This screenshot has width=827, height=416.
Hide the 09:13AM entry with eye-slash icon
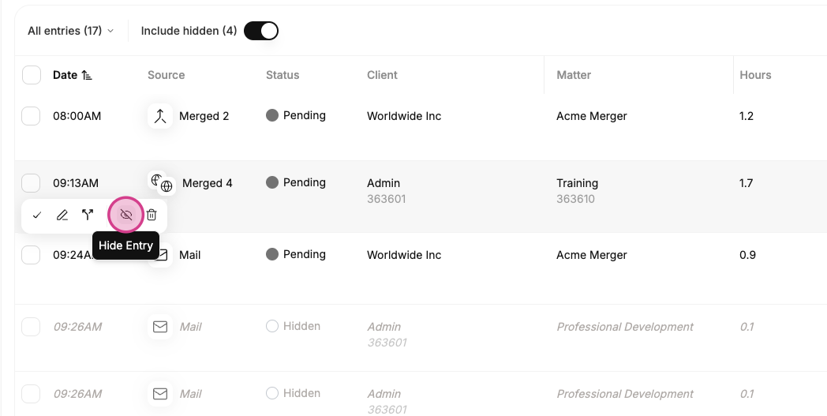point(126,215)
